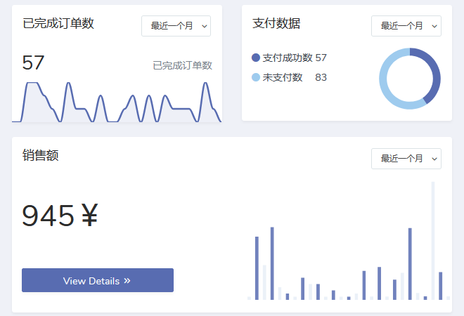Click the View Details button

click(x=97, y=280)
